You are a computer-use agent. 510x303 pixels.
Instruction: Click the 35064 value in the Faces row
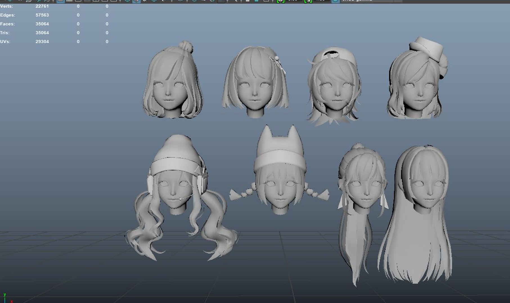(x=42, y=24)
